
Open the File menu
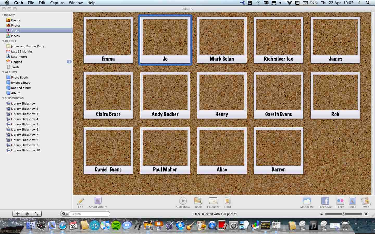[x=31, y=3]
